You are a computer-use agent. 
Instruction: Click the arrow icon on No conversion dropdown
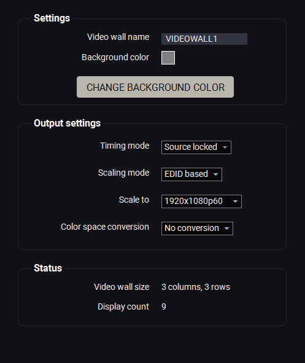(226, 228)
